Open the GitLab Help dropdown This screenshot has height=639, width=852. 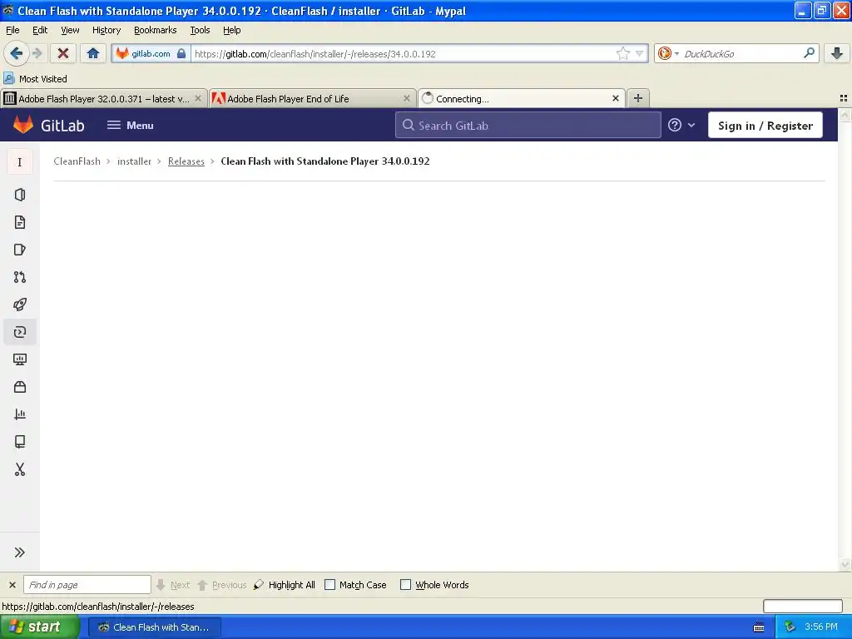681,125
